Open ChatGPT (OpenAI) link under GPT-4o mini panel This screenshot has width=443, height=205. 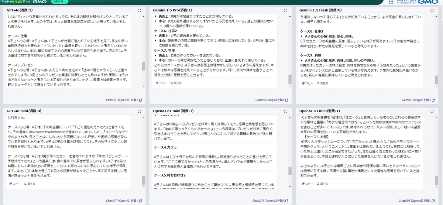(124, 201)
